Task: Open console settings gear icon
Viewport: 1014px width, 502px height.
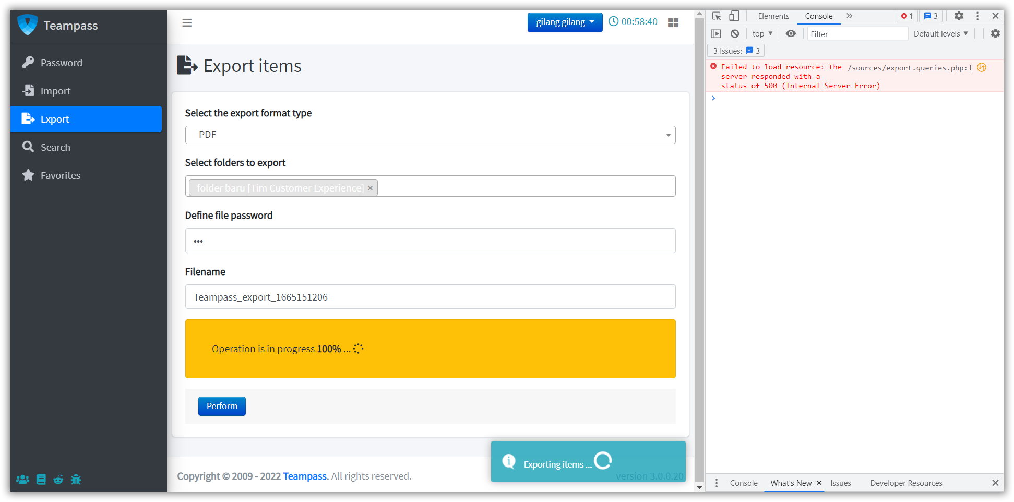Action: pos(995,33)
